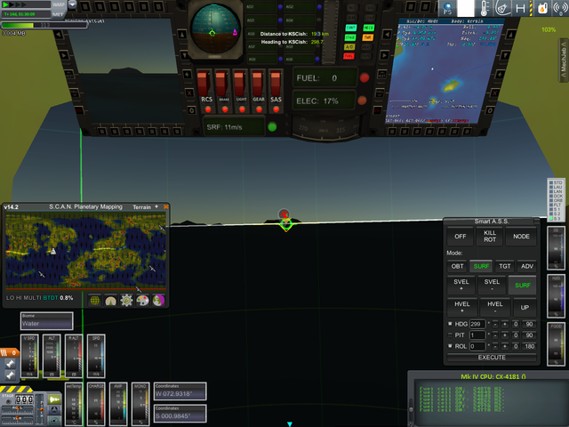
Task: Click the red light beside FUEL readout
Action: click(365, 77)
